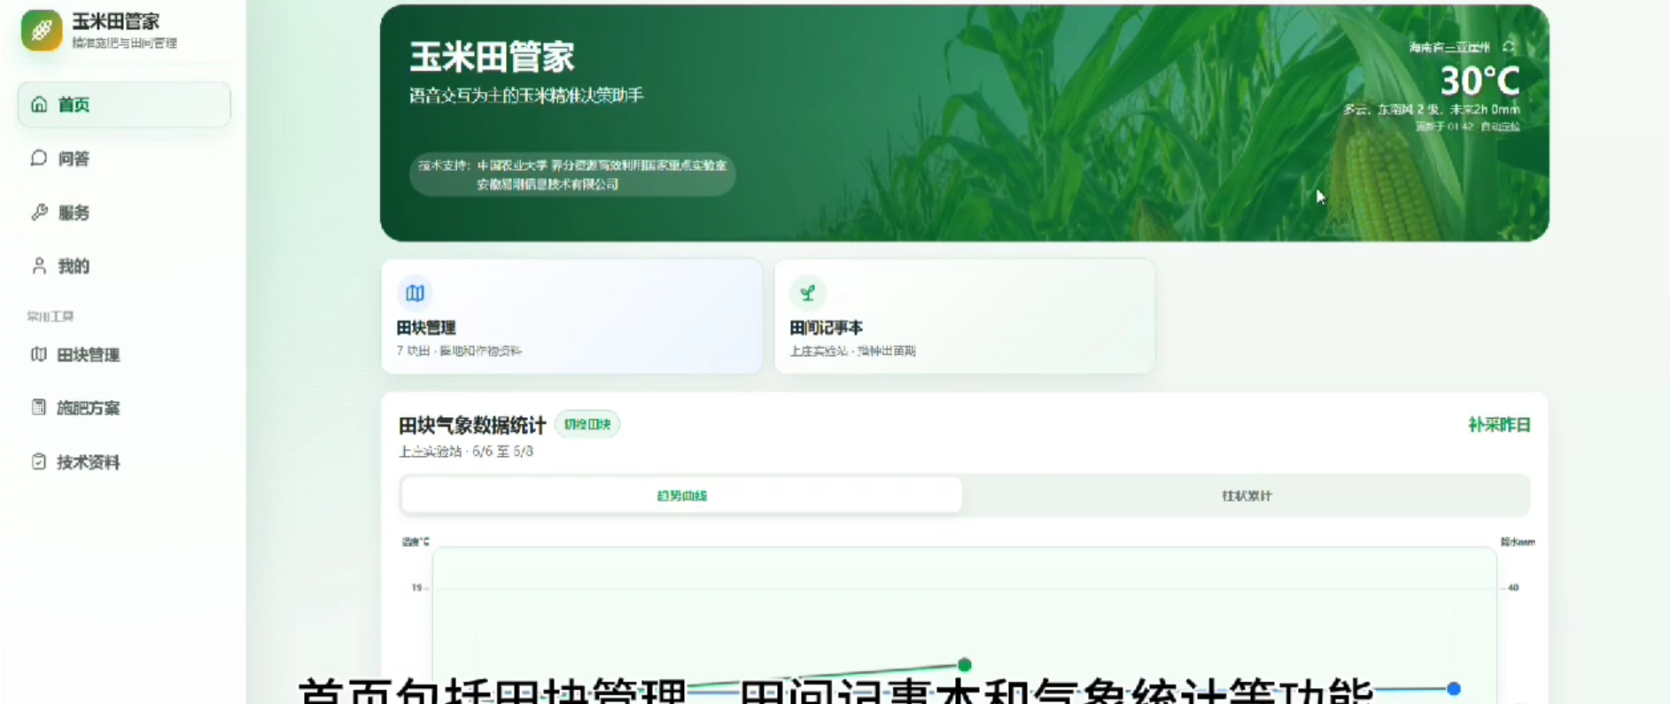
Task: Click the 30°C temperature reading
Action: tap(1480, 81)
